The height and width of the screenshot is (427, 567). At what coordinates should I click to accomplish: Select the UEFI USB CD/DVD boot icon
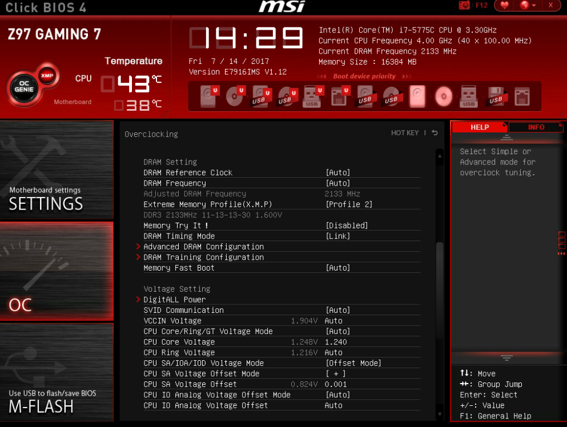pos(287,96)
